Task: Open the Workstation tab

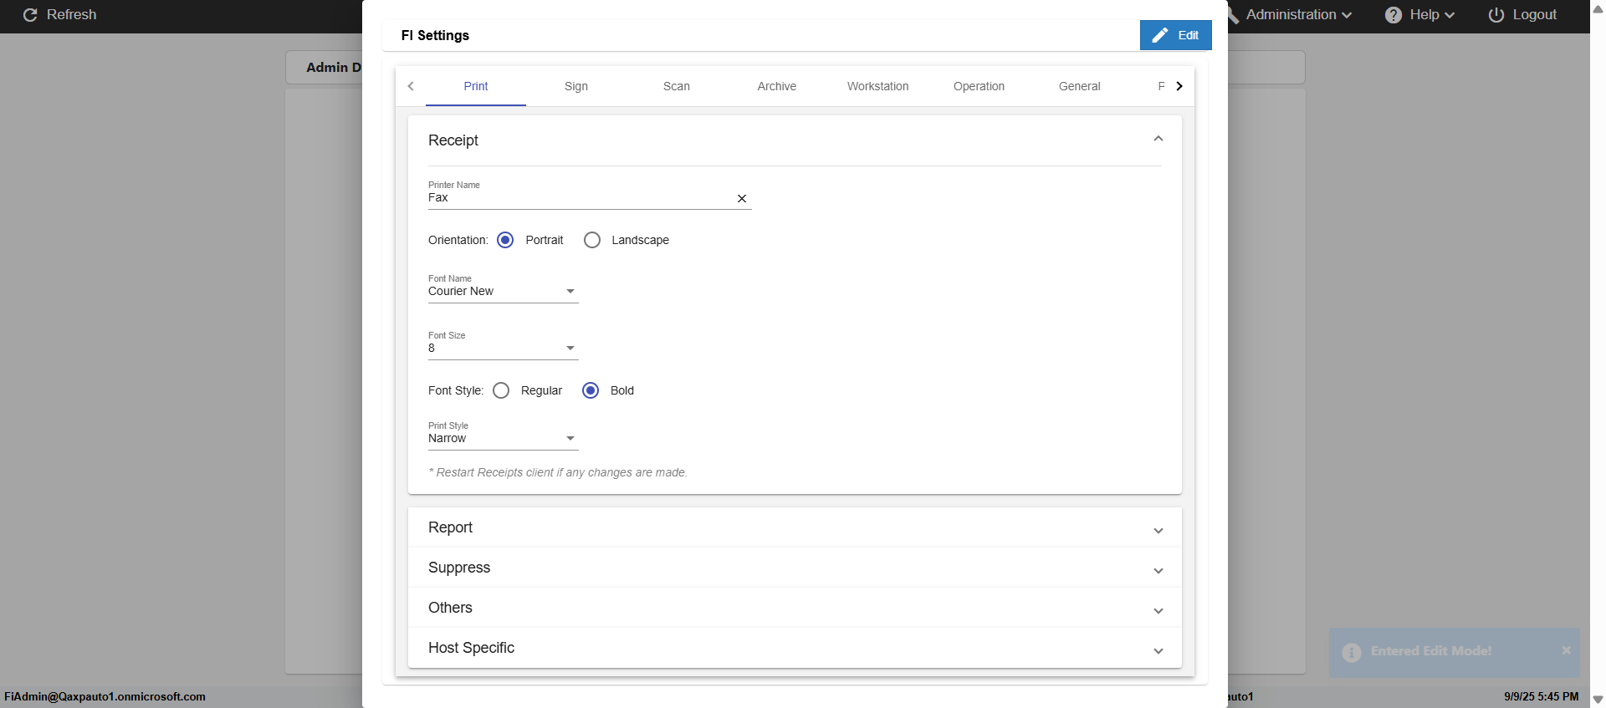Action: pyautogui.click(x=877, y=86)
